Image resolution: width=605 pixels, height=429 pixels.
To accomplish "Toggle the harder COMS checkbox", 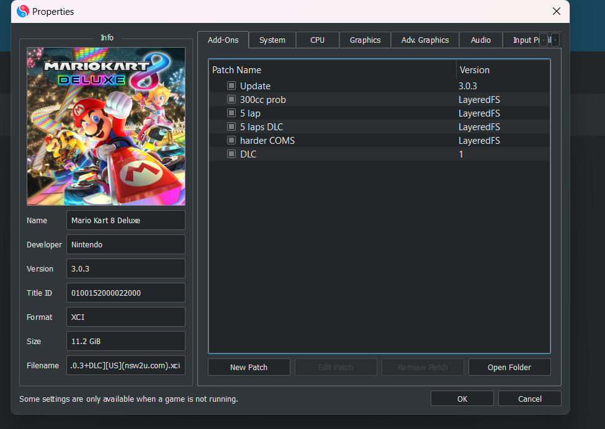I will (231, 140).
